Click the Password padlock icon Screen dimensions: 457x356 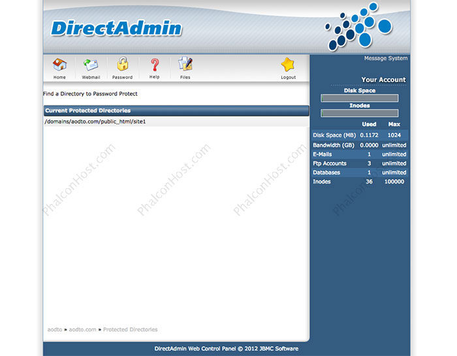(x=123, y=64)
